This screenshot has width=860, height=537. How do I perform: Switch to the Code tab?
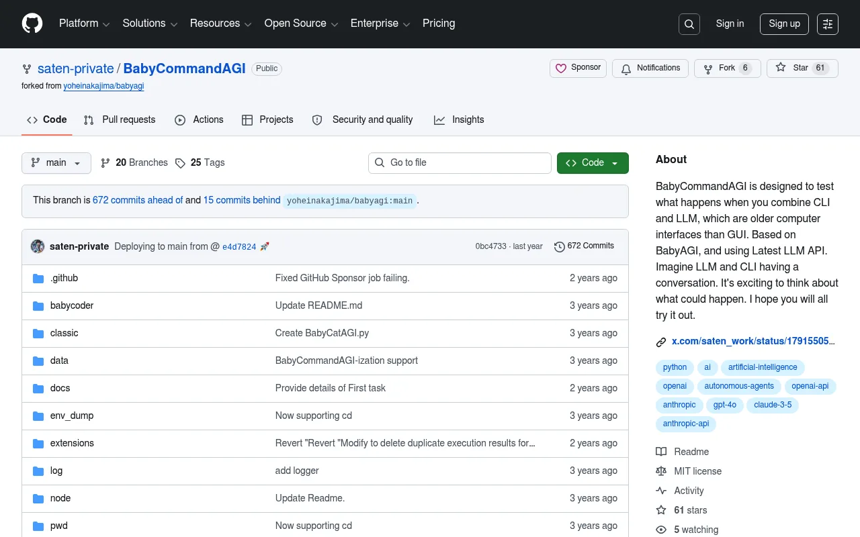tap(47, 119)
